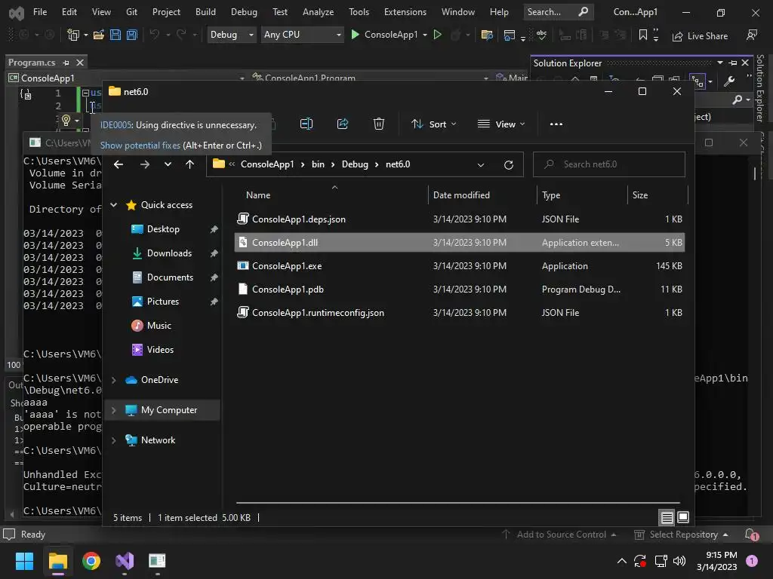This screenshot has width=773, height=579.
Task: Click the Save All toolbar icon
Action: [x=131, y=35]
